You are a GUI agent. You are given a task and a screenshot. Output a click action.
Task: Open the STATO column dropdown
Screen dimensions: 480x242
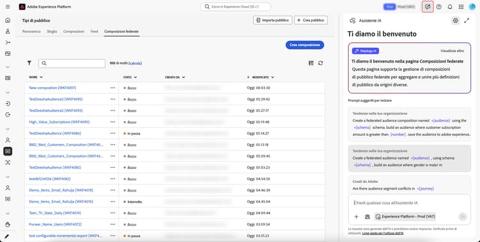(130, 77)
